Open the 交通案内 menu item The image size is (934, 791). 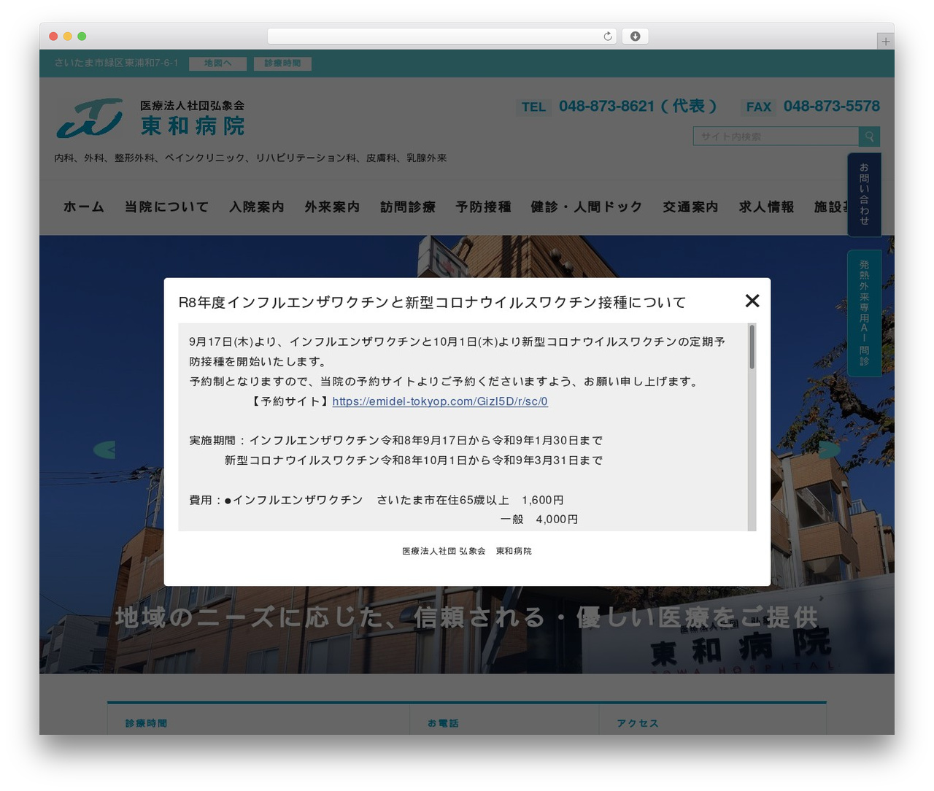[691, 207]
